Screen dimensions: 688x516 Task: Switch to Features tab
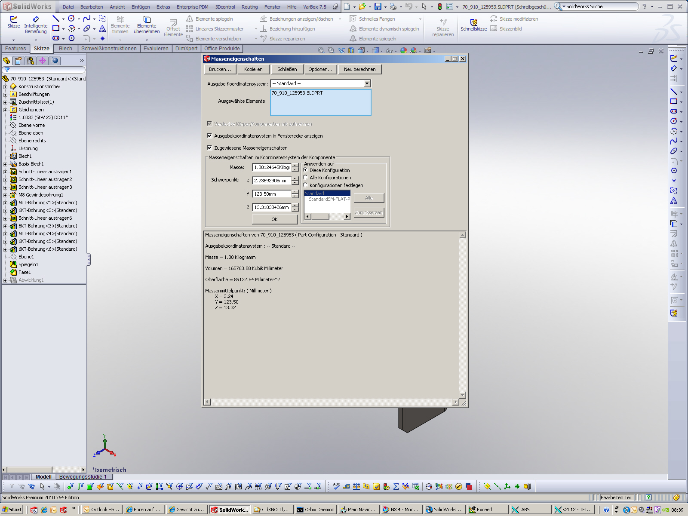[15, 49]
